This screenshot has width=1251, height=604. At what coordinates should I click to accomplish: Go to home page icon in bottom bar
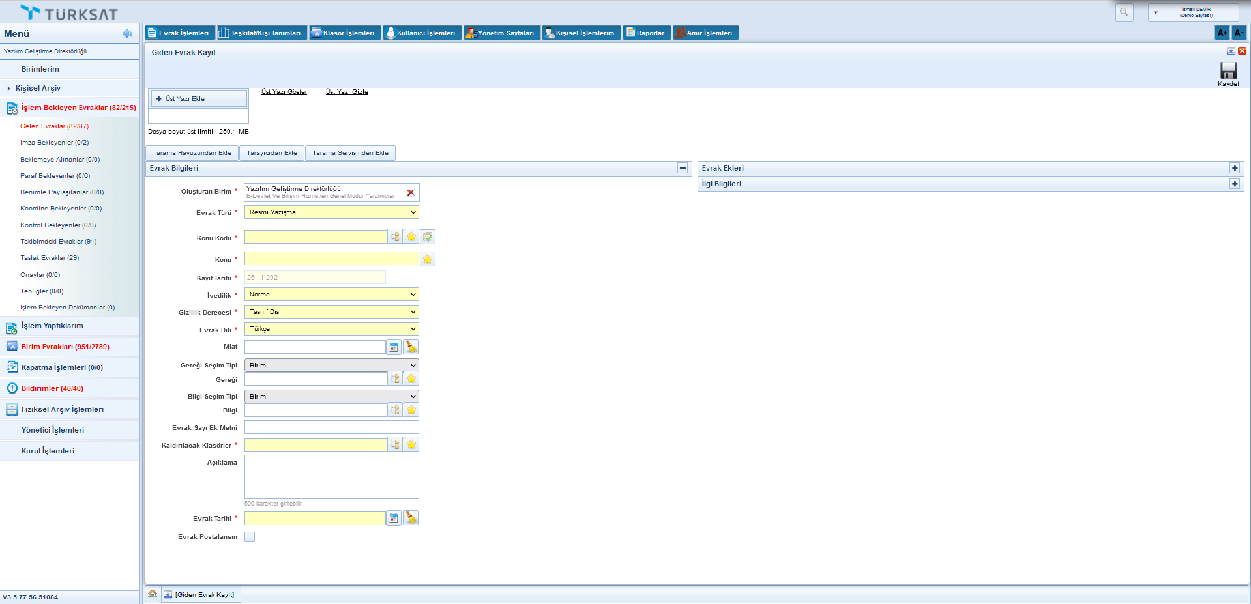tap(153, 594)
